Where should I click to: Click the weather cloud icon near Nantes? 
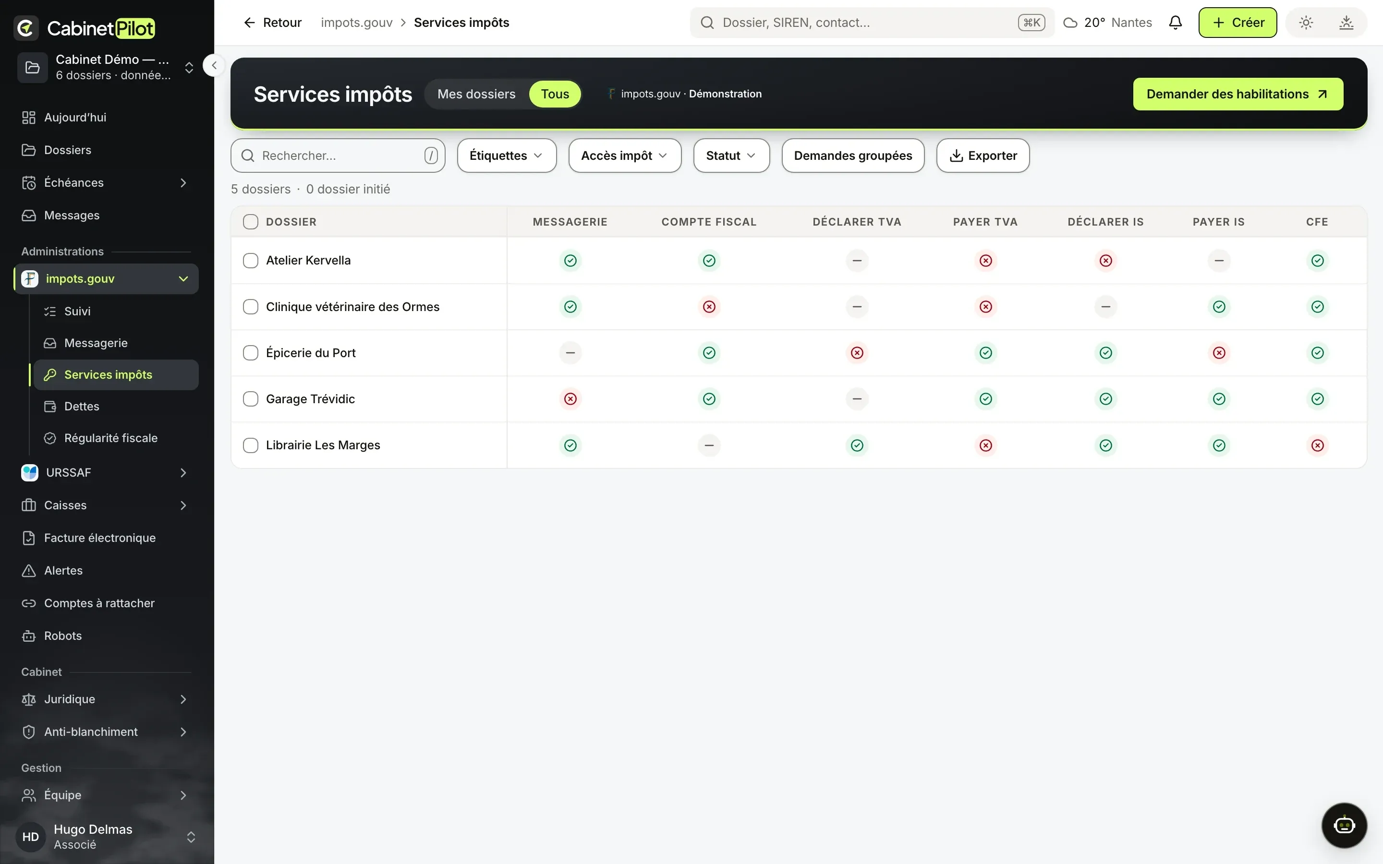(x=1070, y=23)
